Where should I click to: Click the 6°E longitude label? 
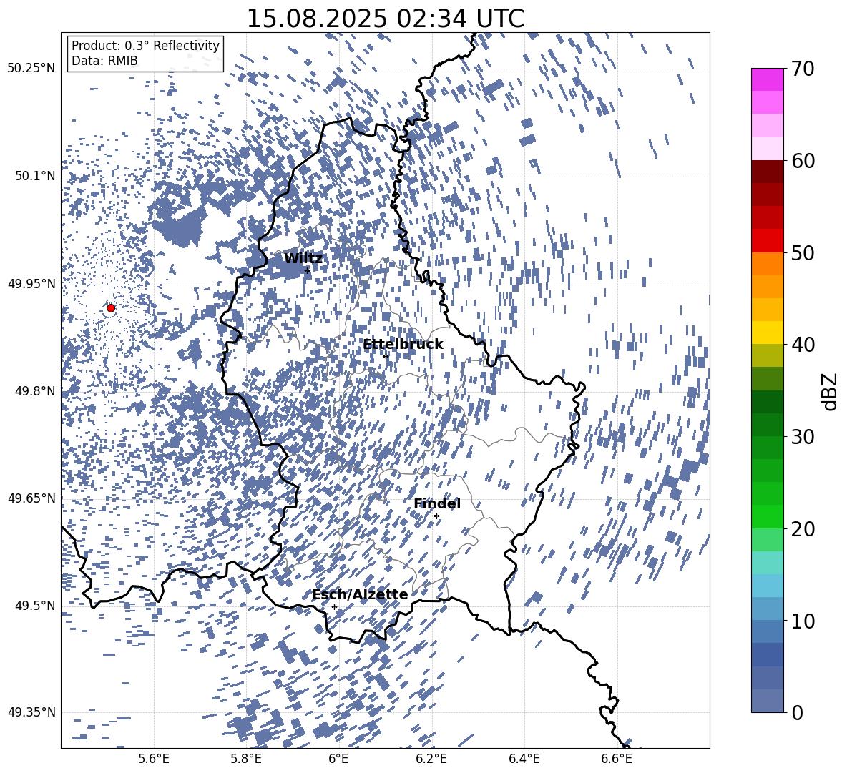(x=338, y=759)
